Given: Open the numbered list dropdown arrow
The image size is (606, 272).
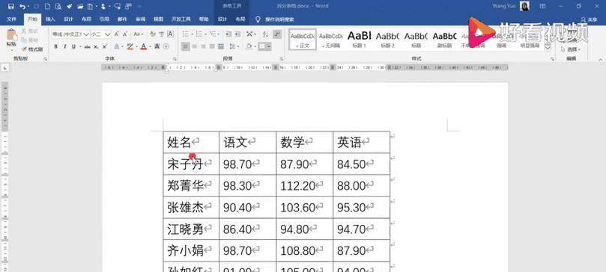Looking at the screenshot, I should [x=205, y=34].
